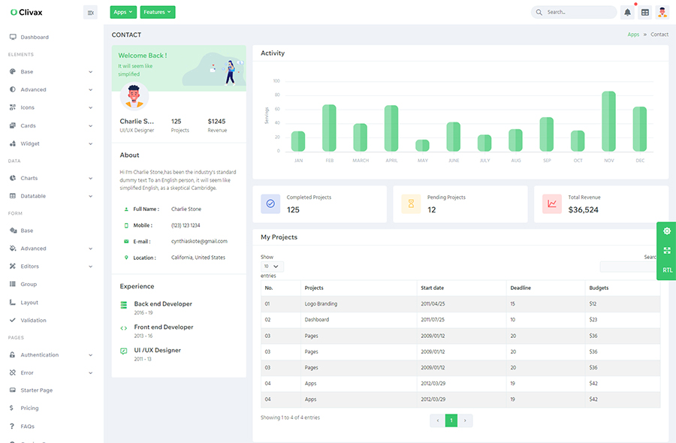Open the Apps dropdown
Viewport: 676px width, 443px height.
[123, 12]
